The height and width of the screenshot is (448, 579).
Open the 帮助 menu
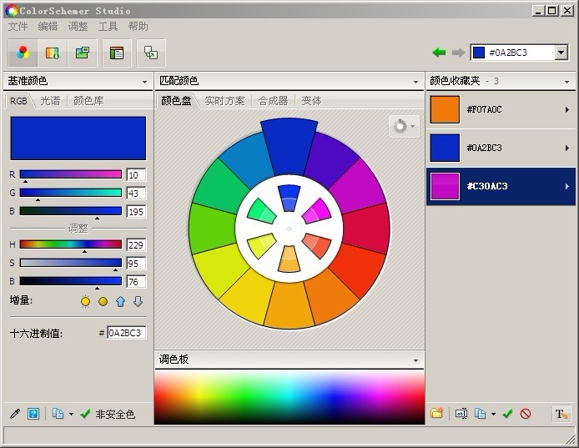[138, 26]
